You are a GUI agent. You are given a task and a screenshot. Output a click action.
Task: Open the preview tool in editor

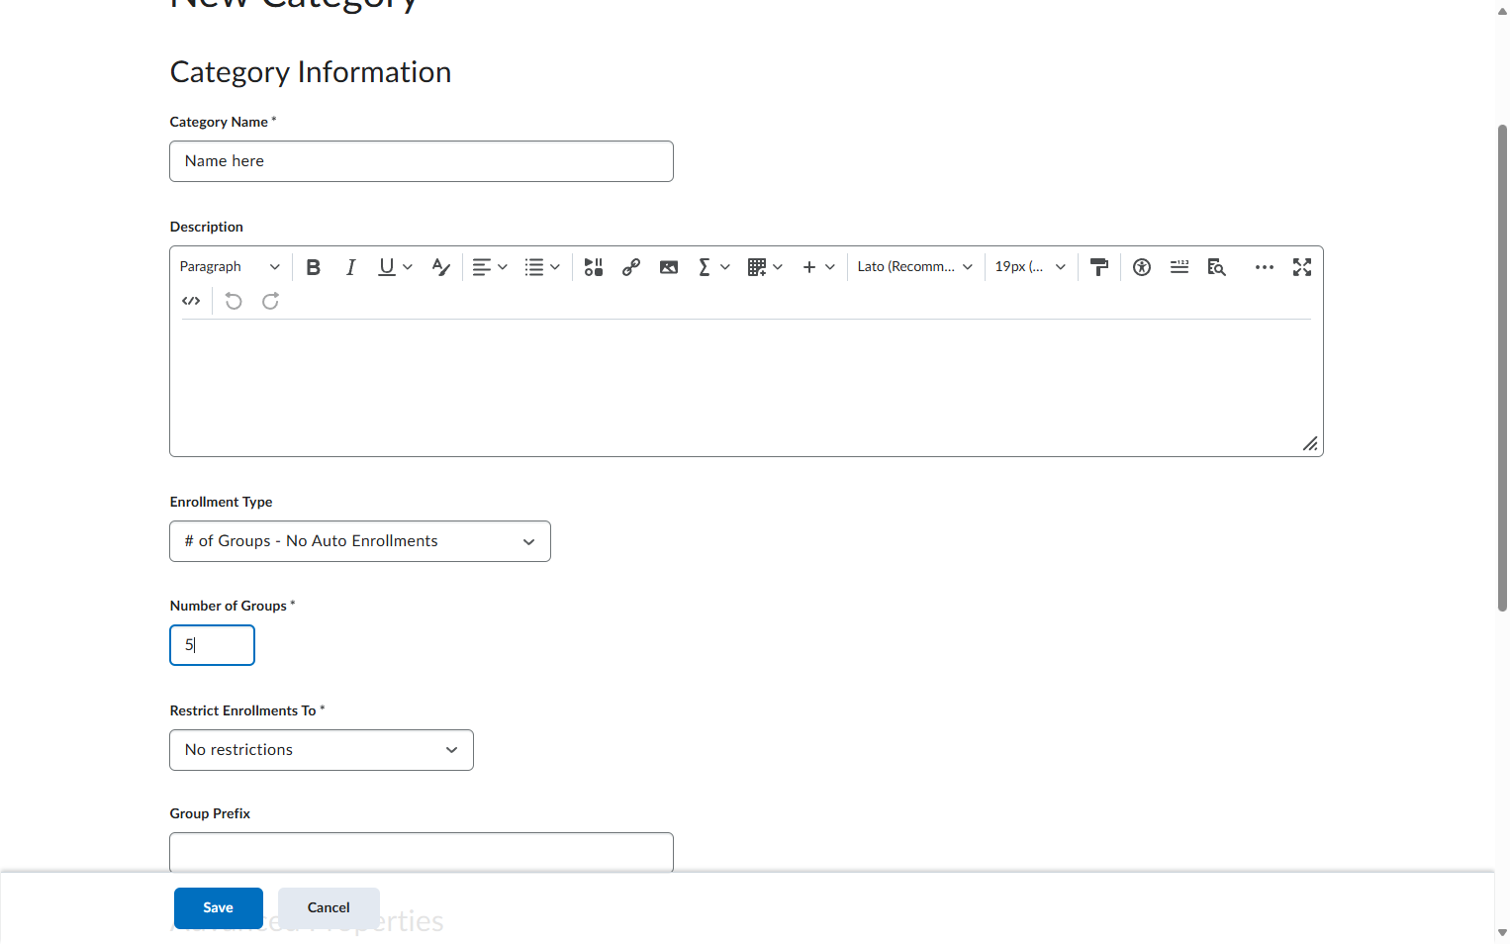click(x=1217, y=267)
